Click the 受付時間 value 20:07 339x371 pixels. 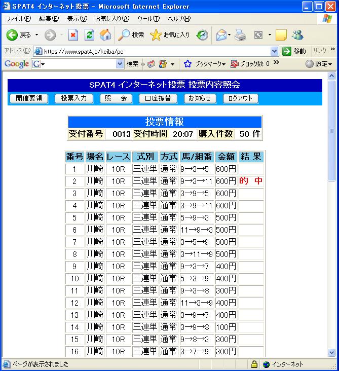click(x=183, y=134)
